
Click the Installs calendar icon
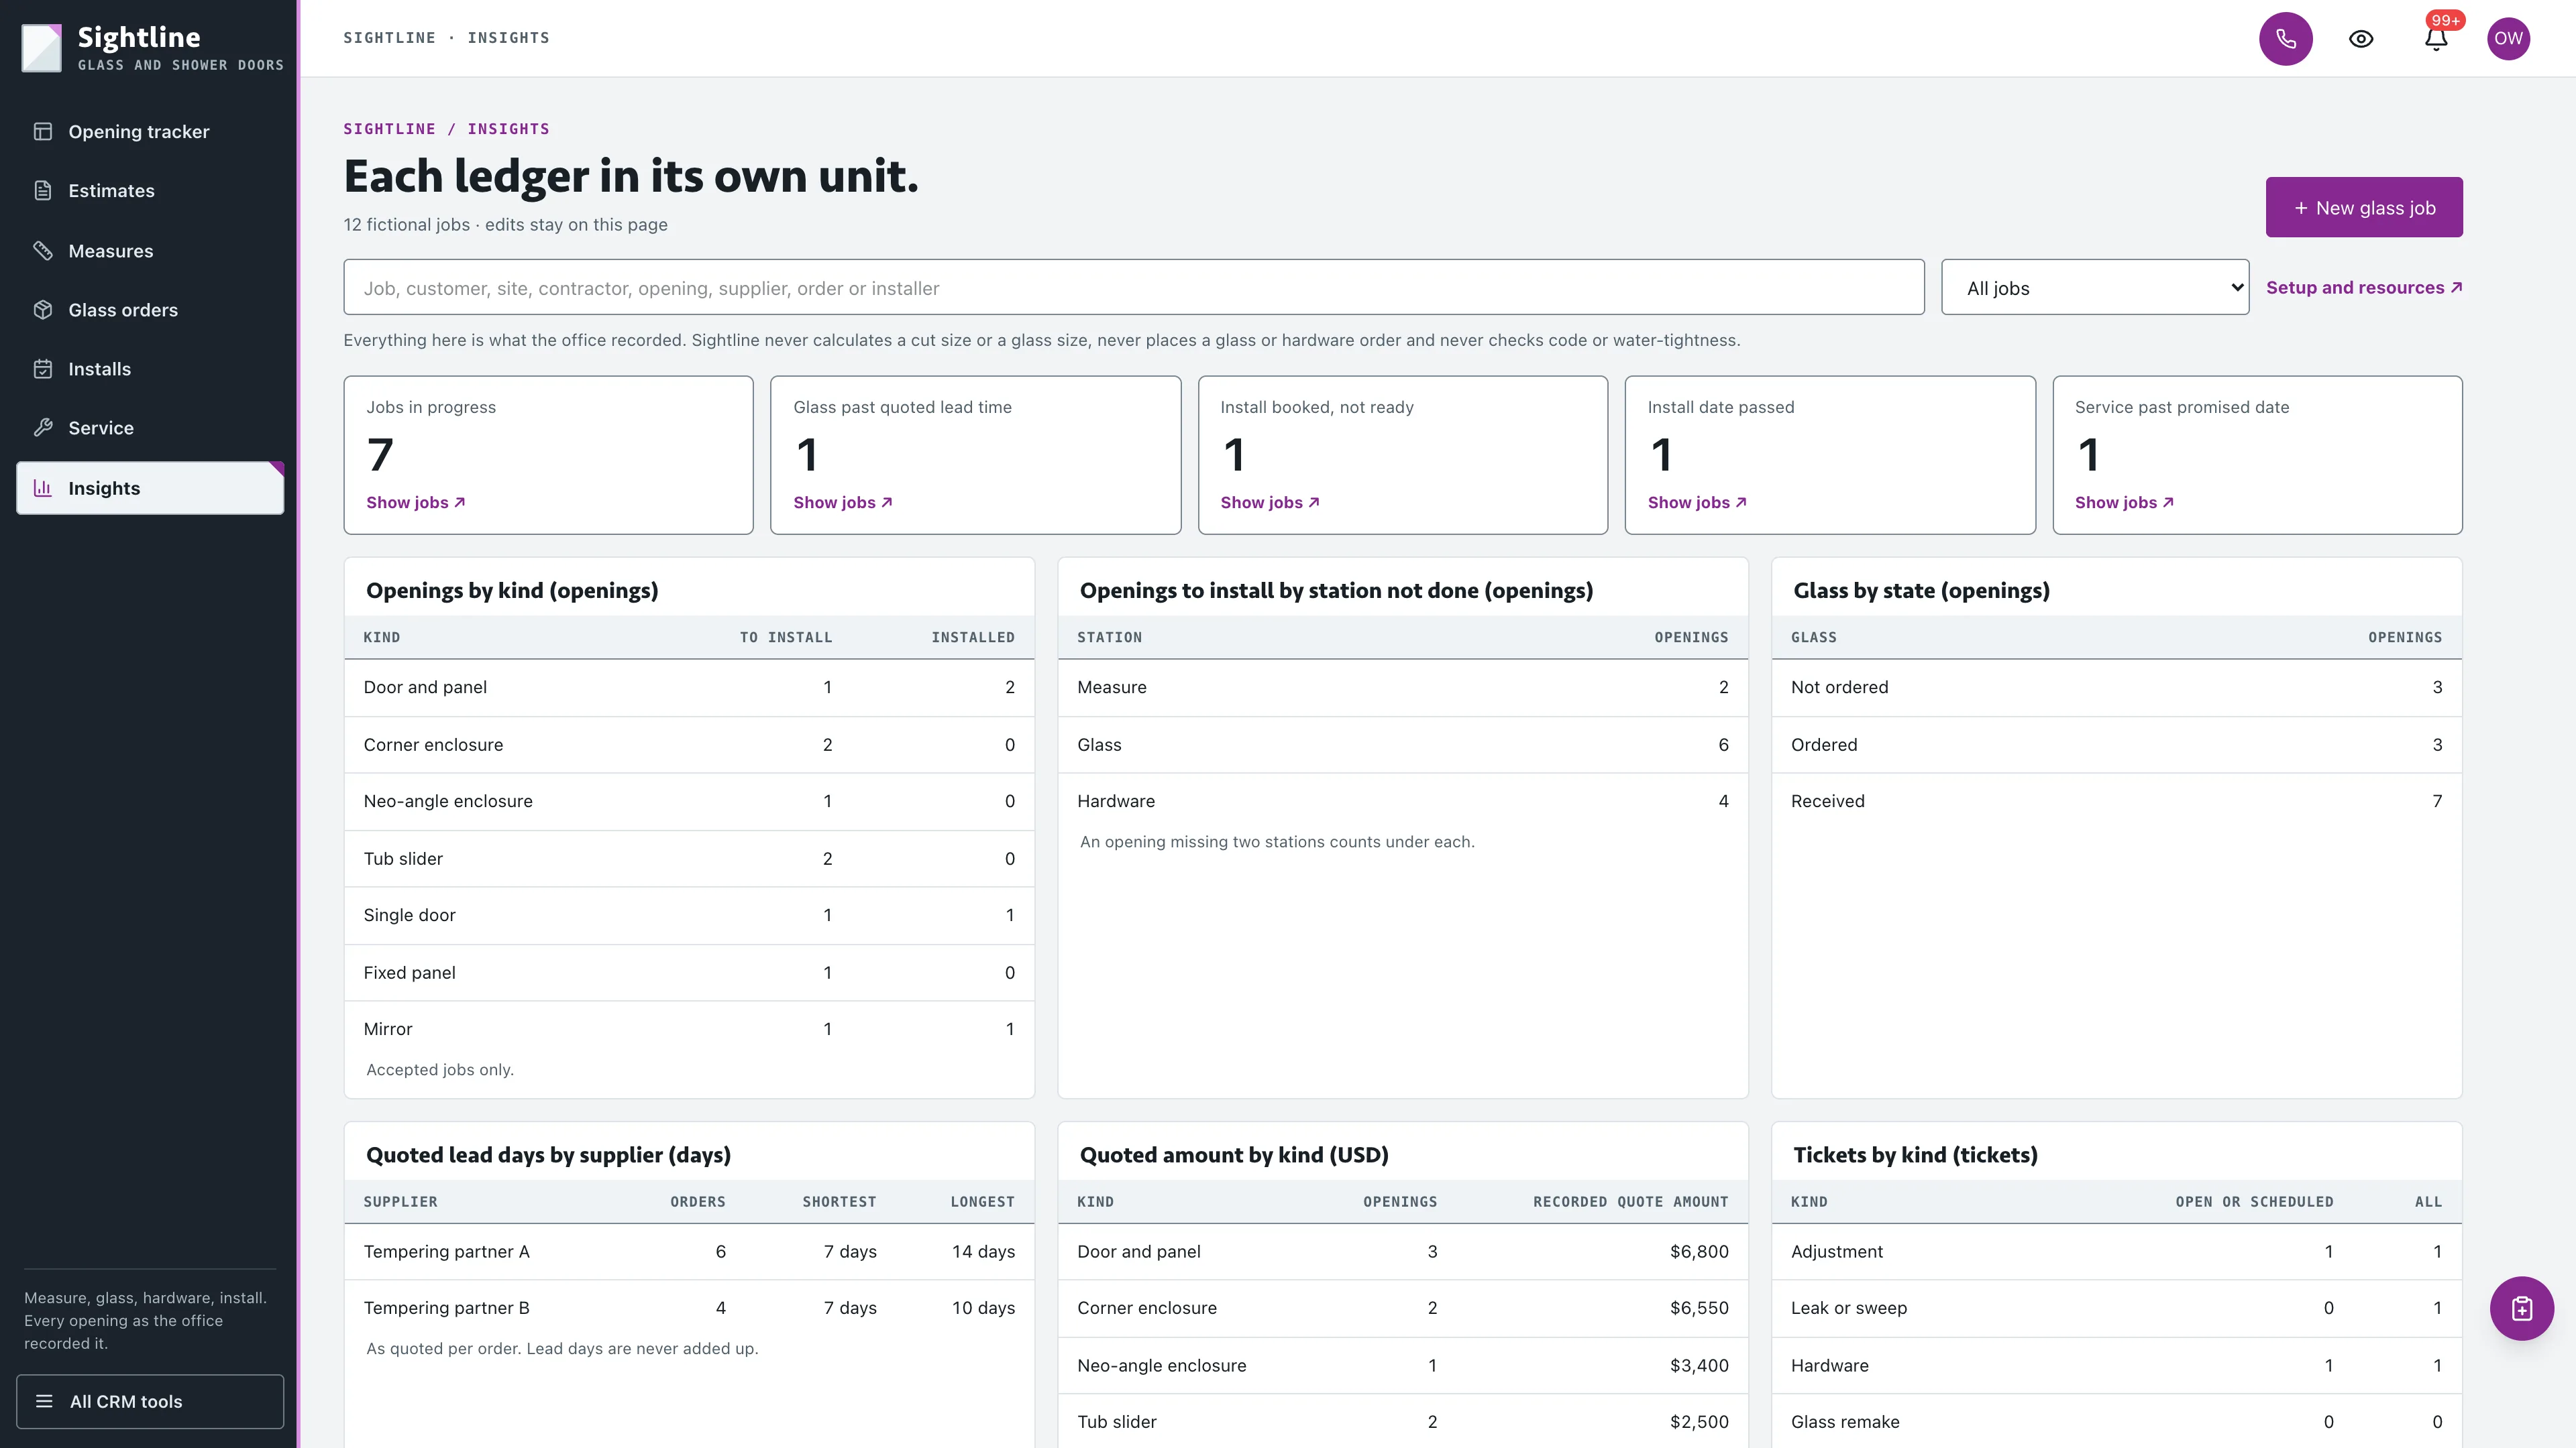[43, 369]
